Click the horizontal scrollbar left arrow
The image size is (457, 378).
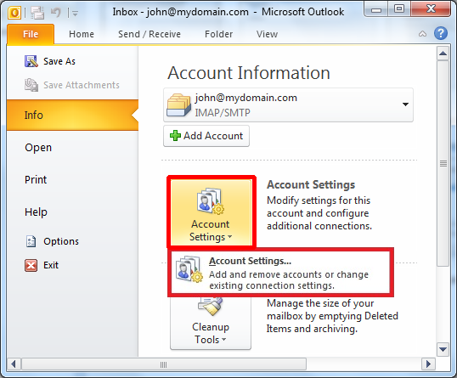[x=14, y=364]
